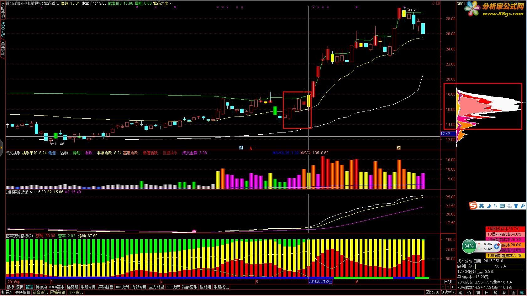
Task: Click the 100周期前成本 yellow legend swatch
Action: [505, 256]
